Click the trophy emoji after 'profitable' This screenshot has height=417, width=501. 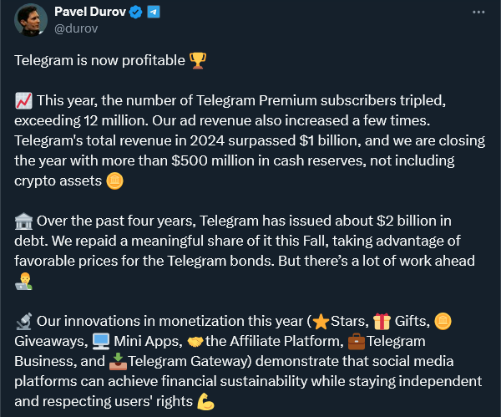tap(198, 61)
